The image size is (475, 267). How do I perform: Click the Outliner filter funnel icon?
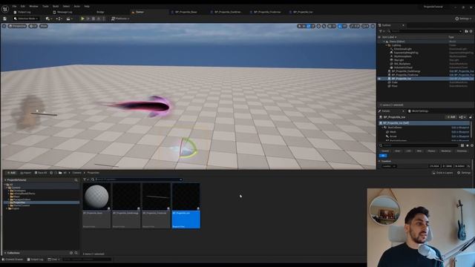pyautogui.click(x=381, y=31)
